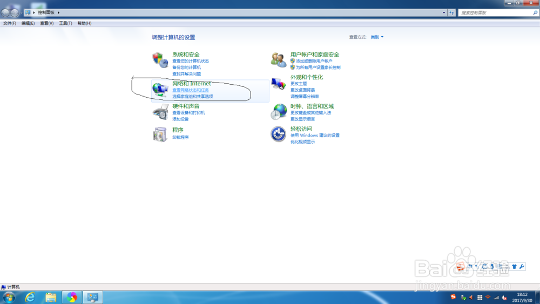Image resolution: width=540 pixels, height=304 pixels.
Task: Open the 系统和安全 heading link
Action: point(186,55)
